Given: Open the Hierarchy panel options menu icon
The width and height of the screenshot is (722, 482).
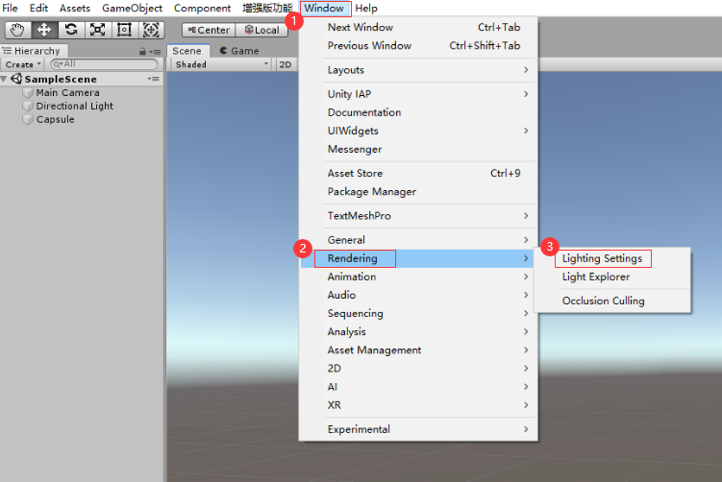Looking at the screenshot, I should (155, 52).
